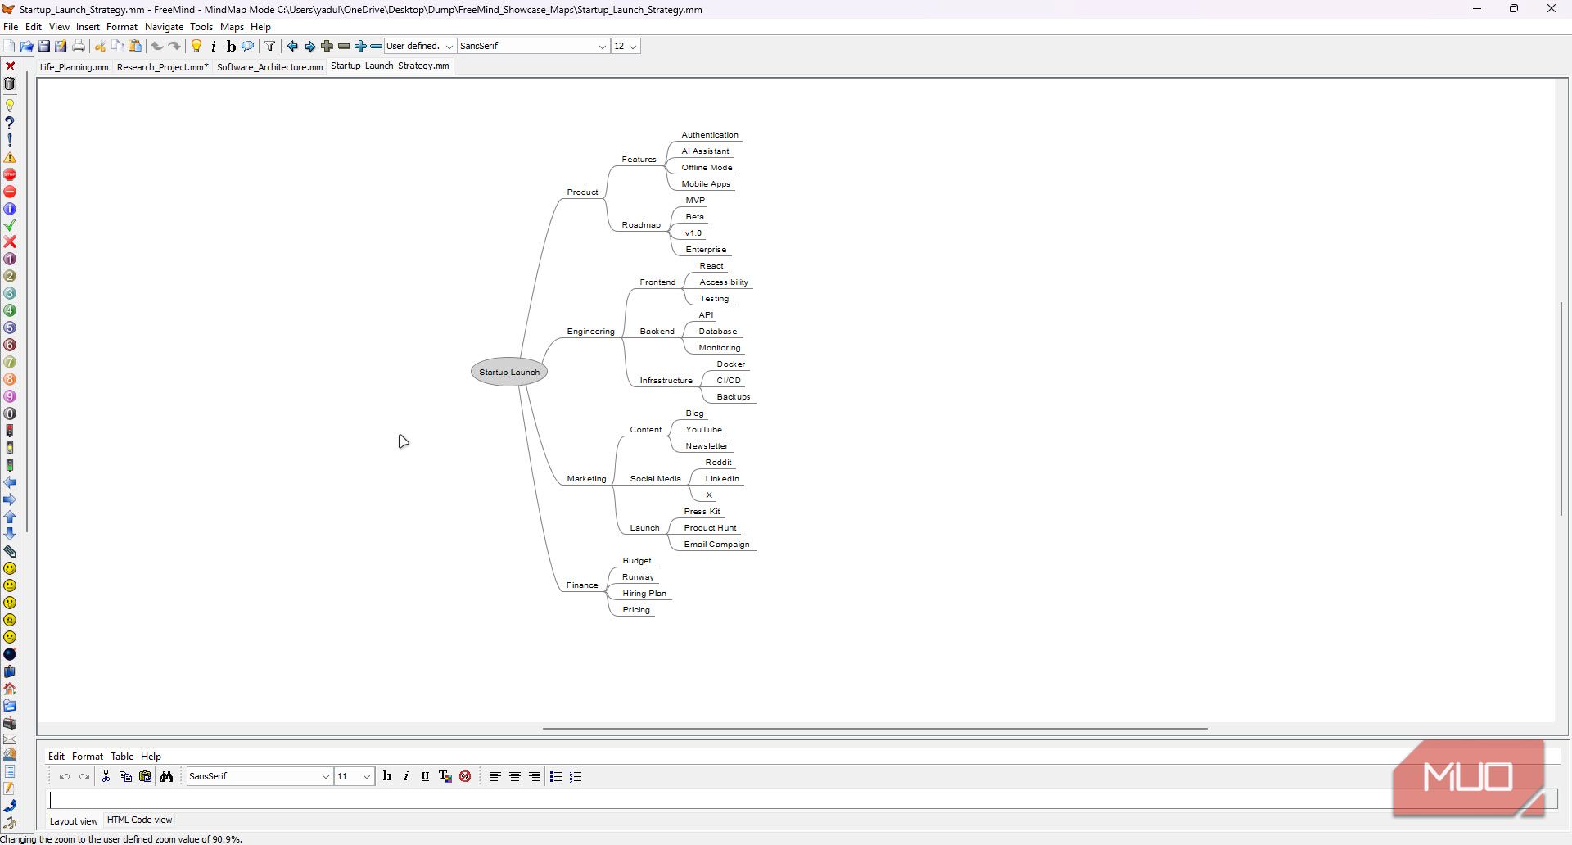Select the Infrastructure node
1572x845 pixels.
click(666, 381)
